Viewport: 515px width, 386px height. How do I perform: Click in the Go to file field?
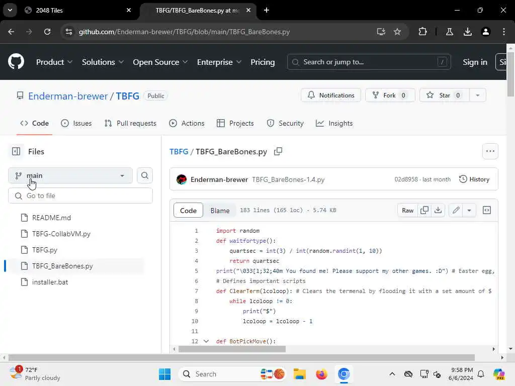[80, 196]
